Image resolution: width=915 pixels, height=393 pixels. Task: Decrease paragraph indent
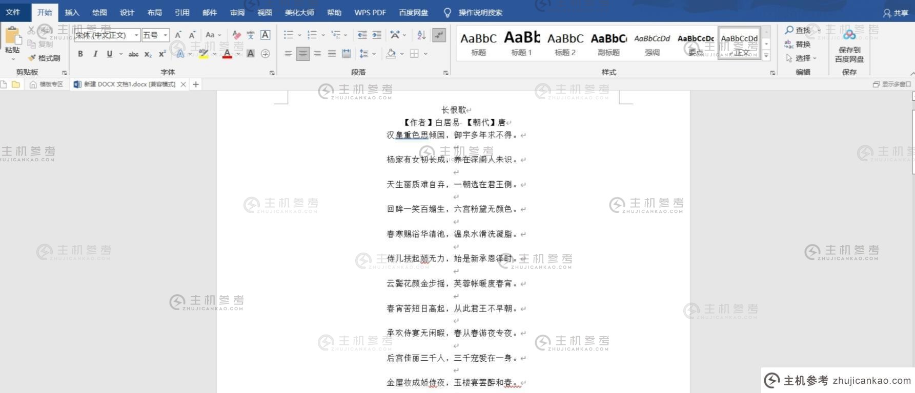(362, 35)
